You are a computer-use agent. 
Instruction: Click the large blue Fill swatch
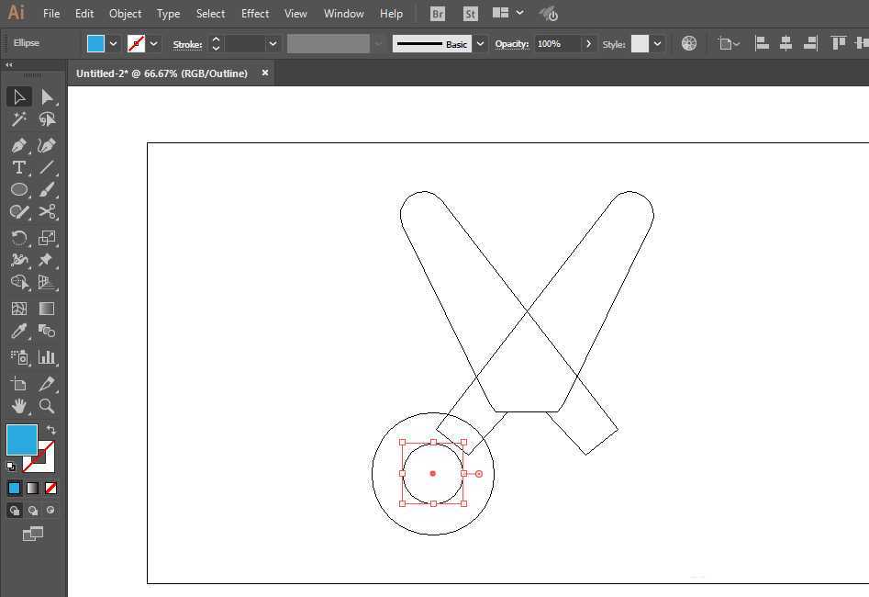coord(22,440)
